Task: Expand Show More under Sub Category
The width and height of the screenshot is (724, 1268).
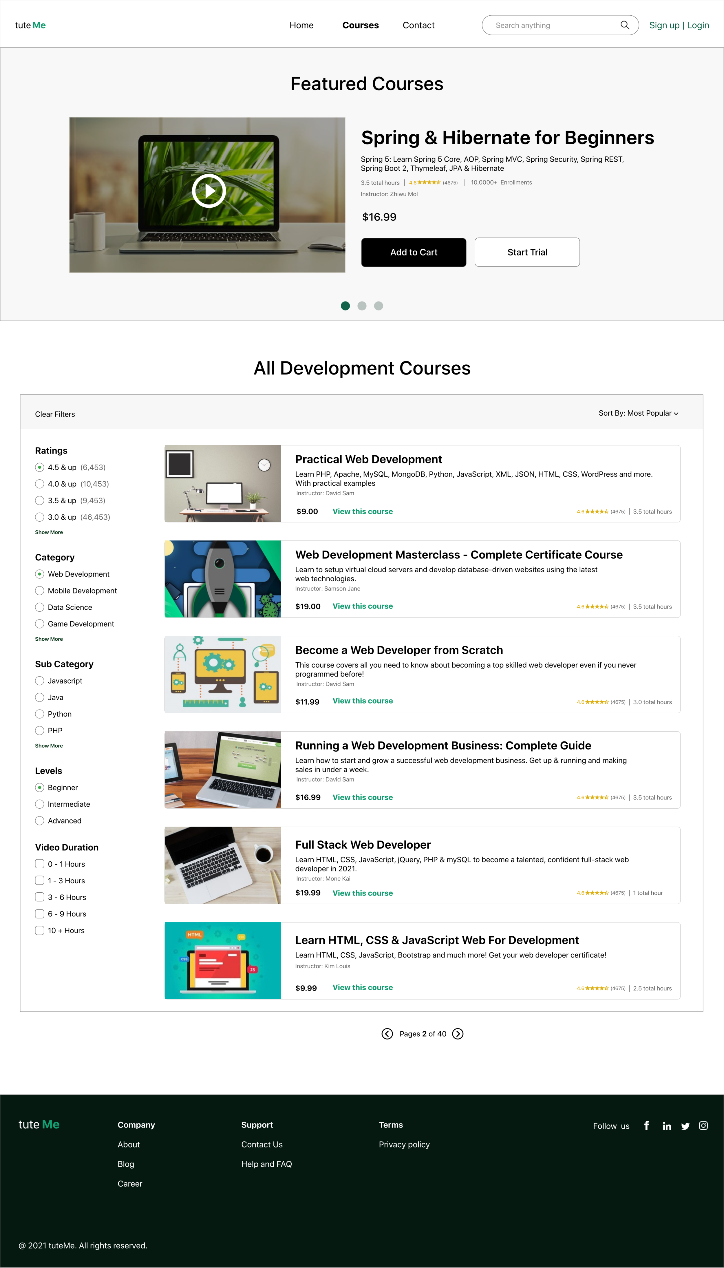Action: (49, 746)
